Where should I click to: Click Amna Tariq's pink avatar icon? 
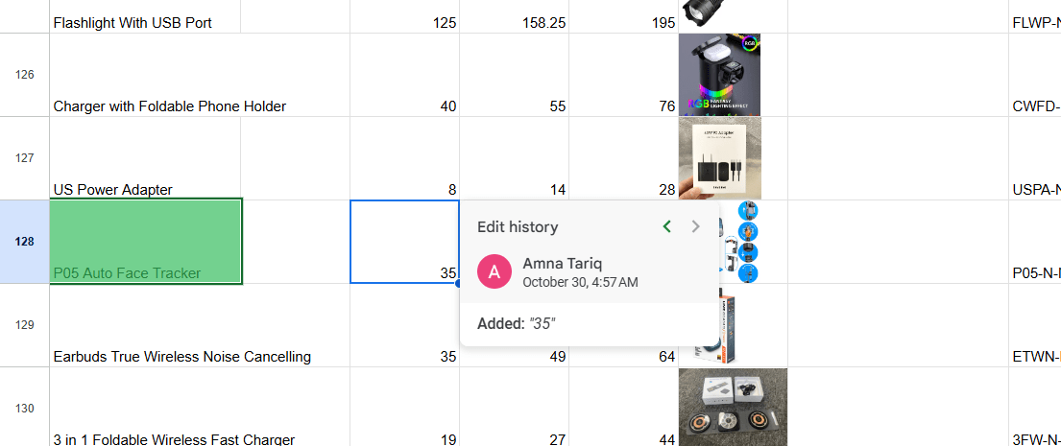(494, 271)
